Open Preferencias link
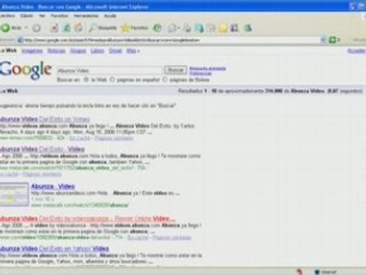The width and height of the screenshot is (366, 275). [x=201, y=73]
